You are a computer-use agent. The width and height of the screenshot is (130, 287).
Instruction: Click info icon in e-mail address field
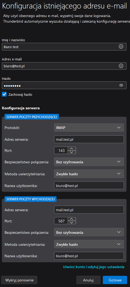[121, 66]
